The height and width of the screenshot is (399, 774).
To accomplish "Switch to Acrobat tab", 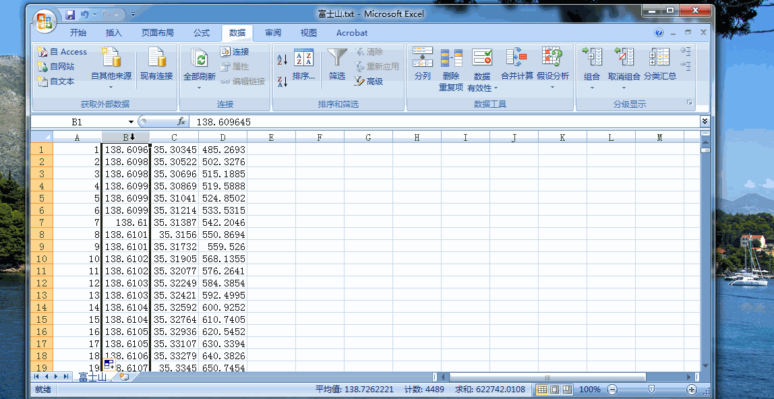I will 352,33.
